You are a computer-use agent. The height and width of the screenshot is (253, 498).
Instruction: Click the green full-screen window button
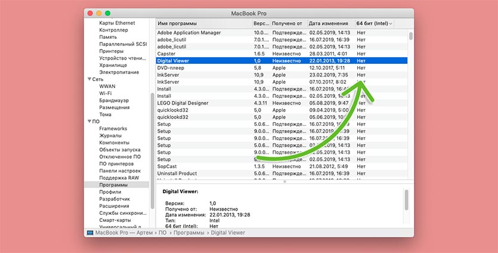click(x=108, y=13)
